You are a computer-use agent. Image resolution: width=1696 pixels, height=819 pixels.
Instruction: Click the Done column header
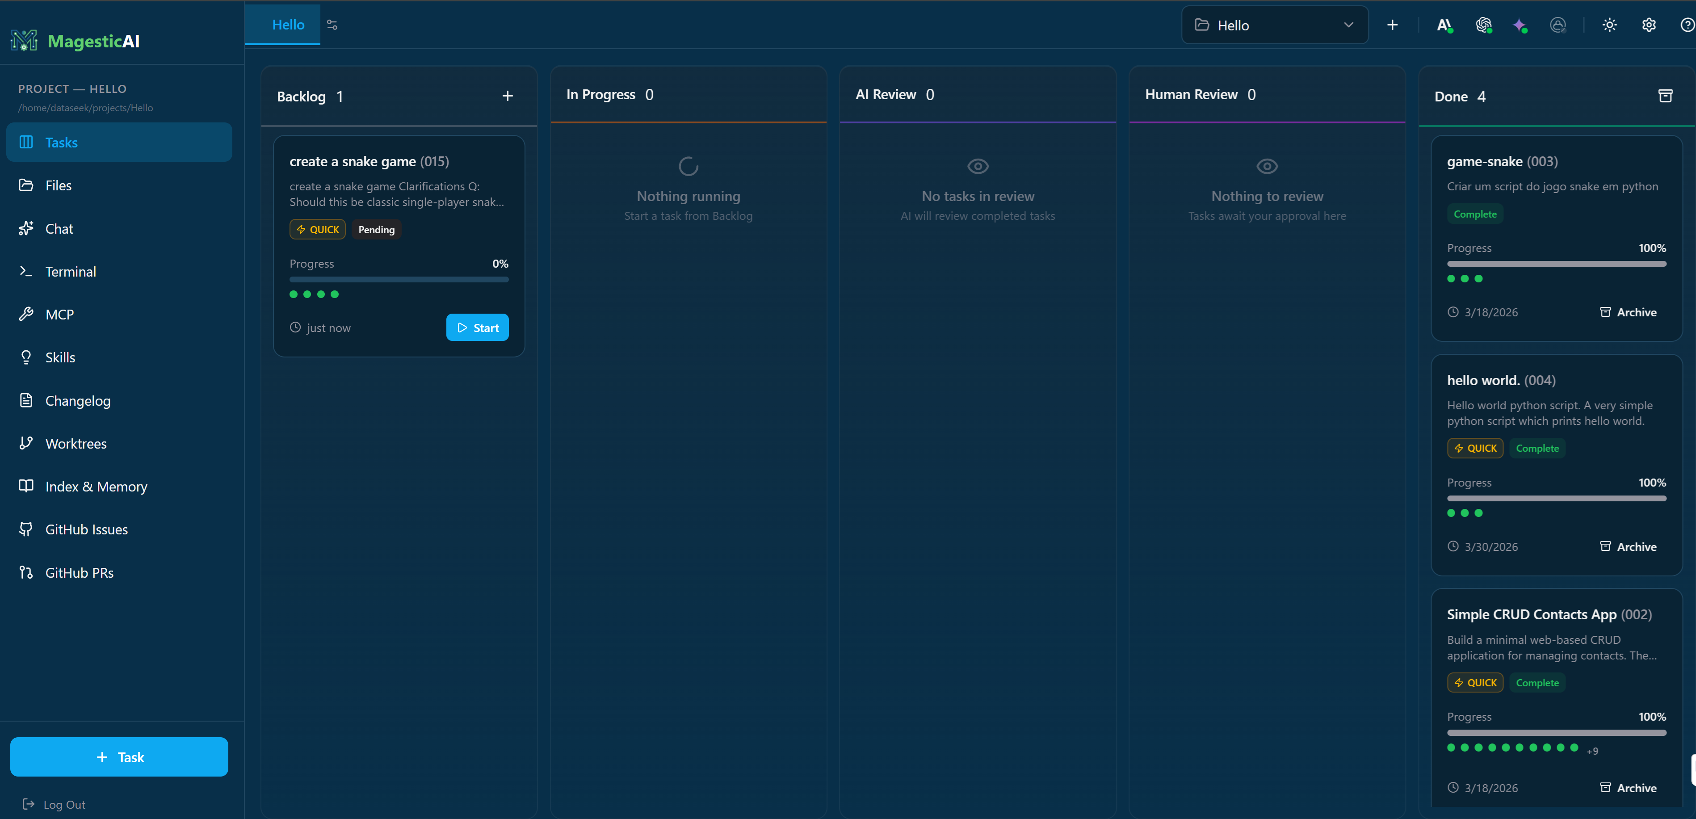click(x=1557, y=96)
